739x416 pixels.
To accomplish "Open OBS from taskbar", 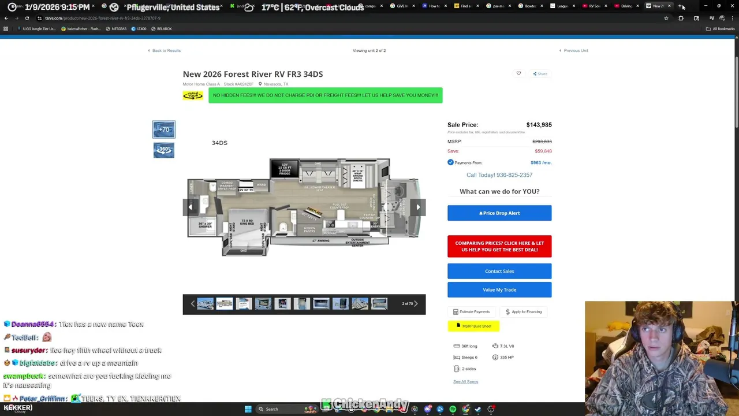I will (491, 409).
